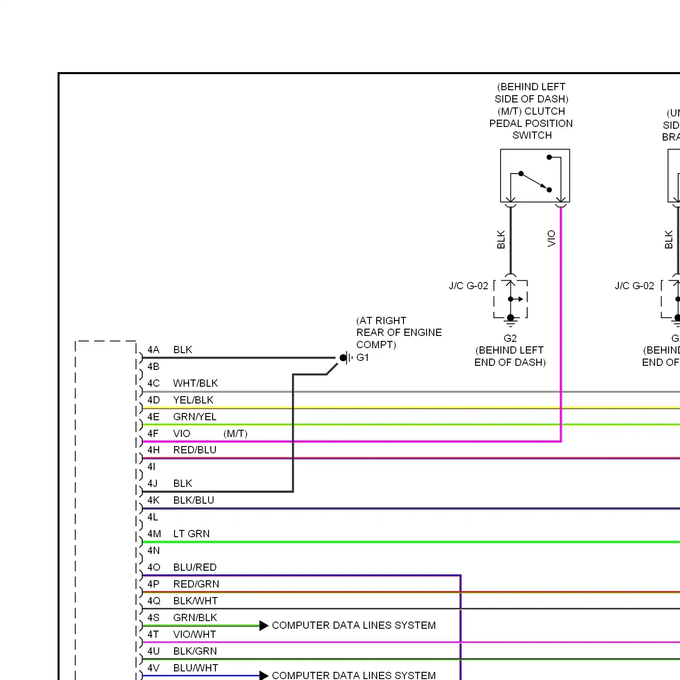The image size is (680, 680).
Task: Click the first COMPUTER DATA LINES SYSTEM reference
Action: click(354, 625)
